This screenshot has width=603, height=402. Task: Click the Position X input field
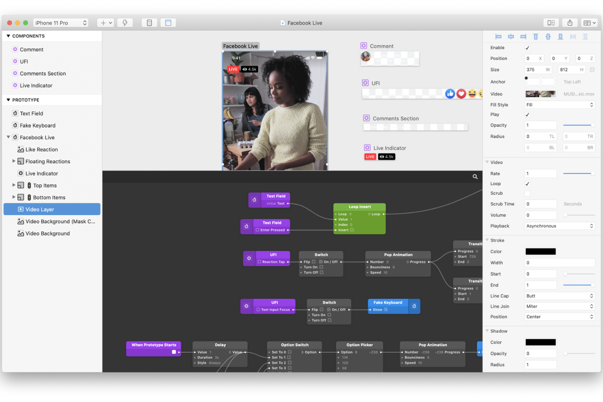535,58
